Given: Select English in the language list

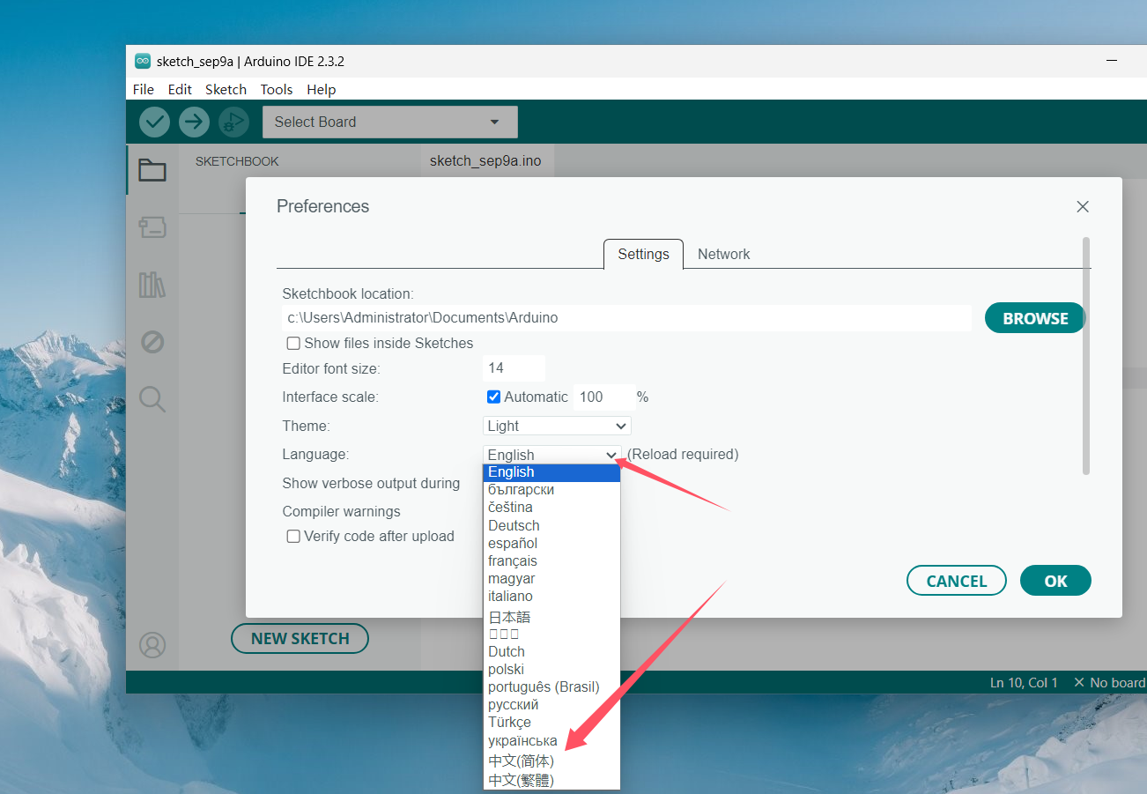Looking at the screenshot, I should click(551, 472).
